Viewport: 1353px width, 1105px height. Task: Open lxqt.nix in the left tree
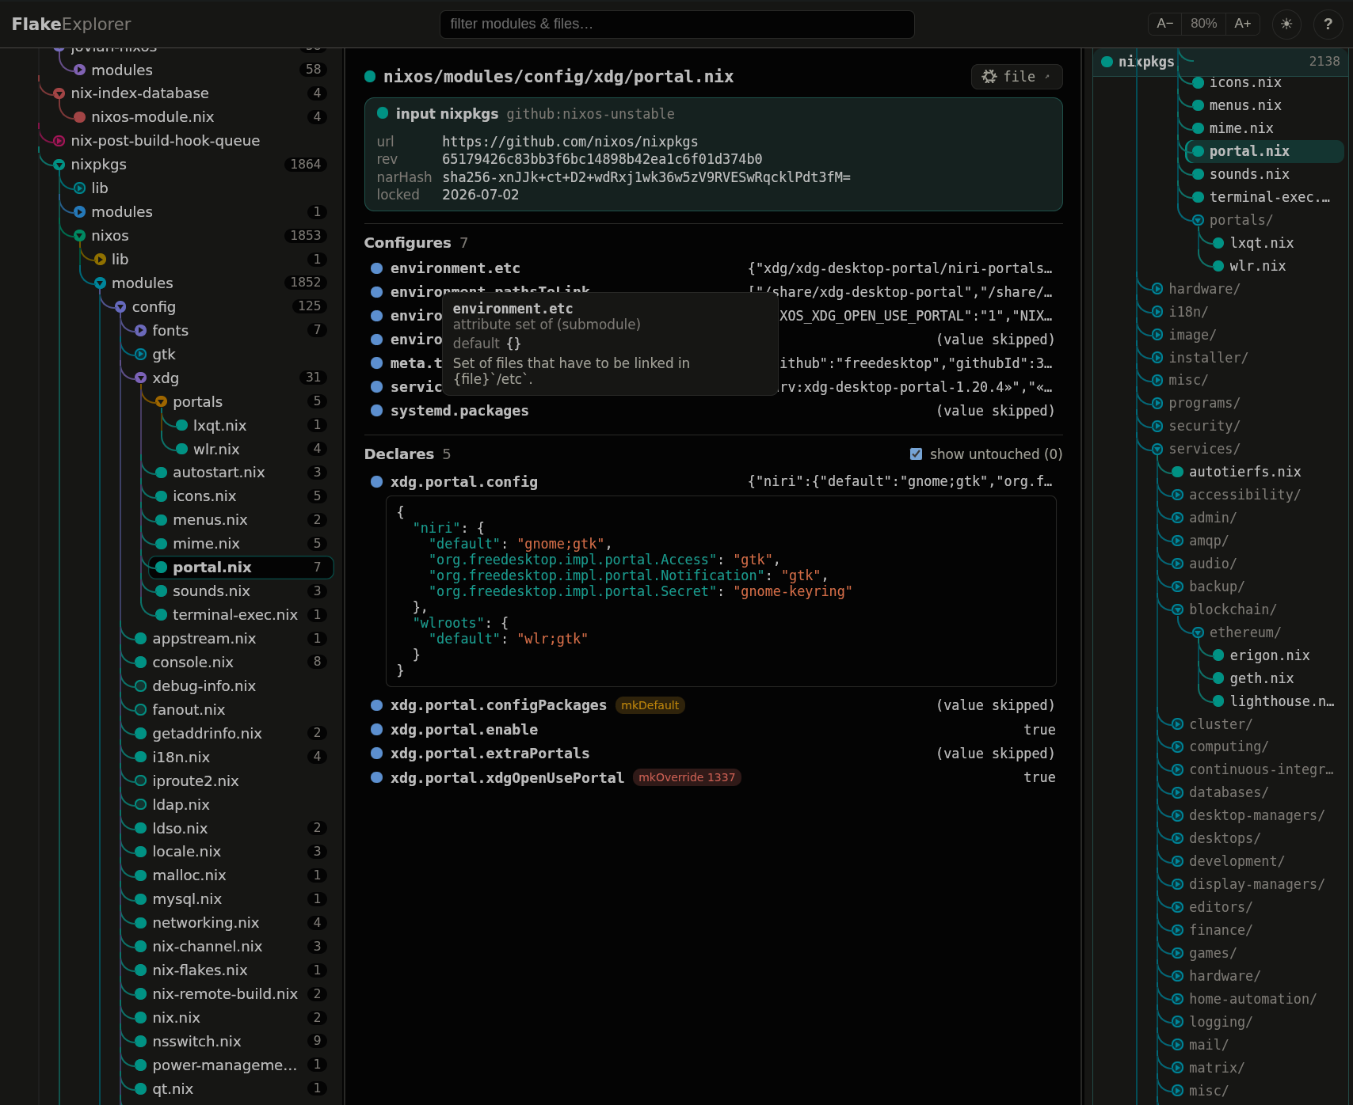[219, 426]
